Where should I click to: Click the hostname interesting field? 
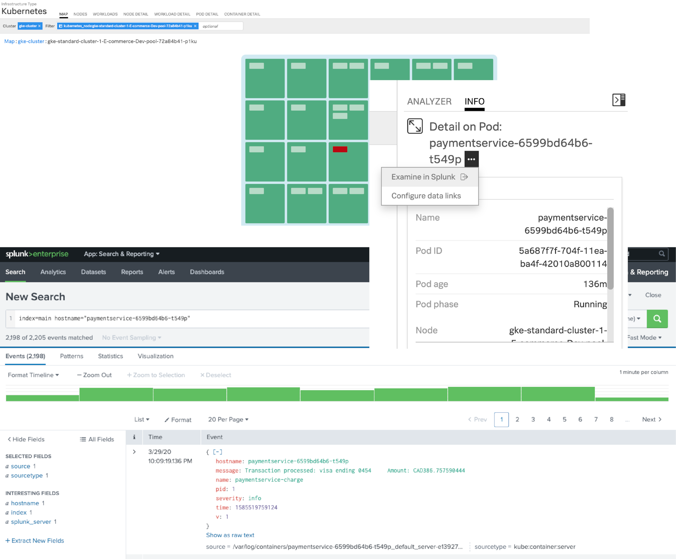point(25,503)
